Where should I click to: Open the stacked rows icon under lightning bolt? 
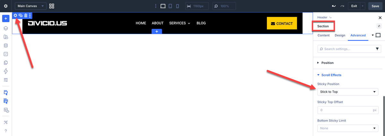[x=6, y=80]
